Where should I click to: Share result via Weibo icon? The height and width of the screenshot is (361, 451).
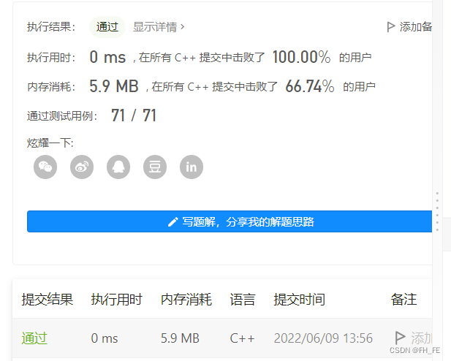(82, 167)
